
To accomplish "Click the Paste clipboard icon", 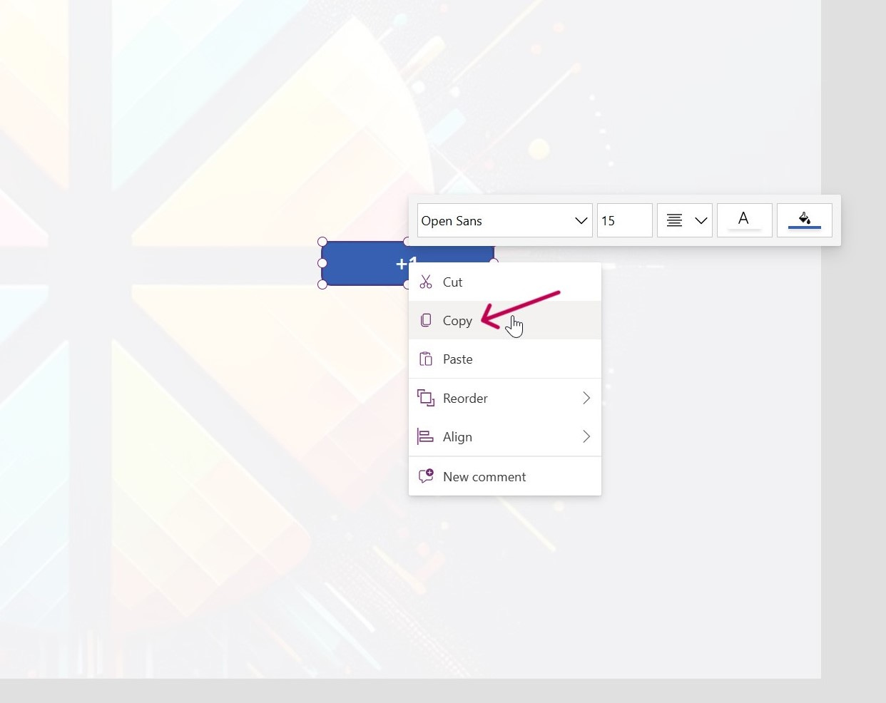I will pyautogui.click(x=426, y=359).
